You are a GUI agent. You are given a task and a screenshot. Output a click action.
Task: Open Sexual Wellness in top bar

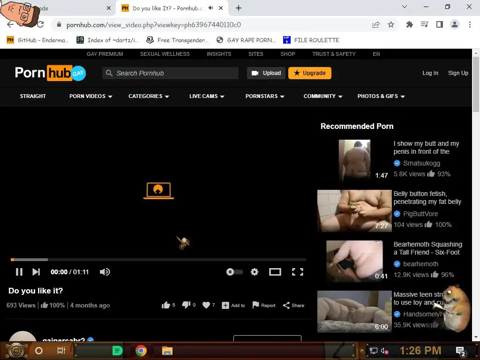(x=165, y=54)
